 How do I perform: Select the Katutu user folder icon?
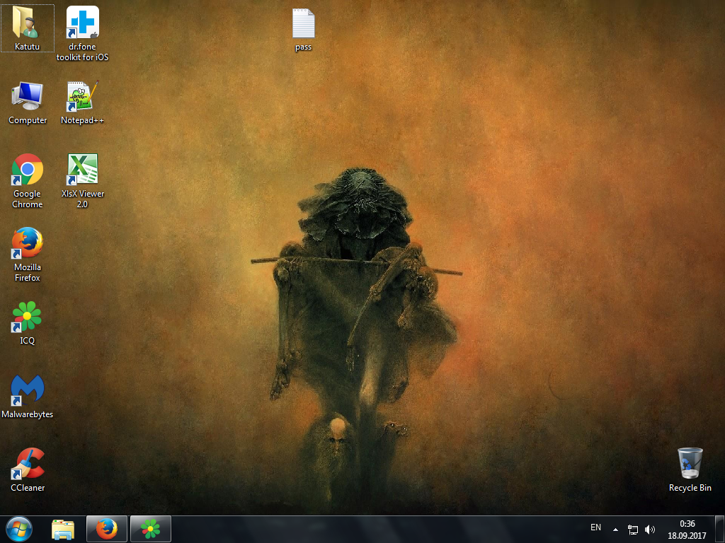(27, 23)
